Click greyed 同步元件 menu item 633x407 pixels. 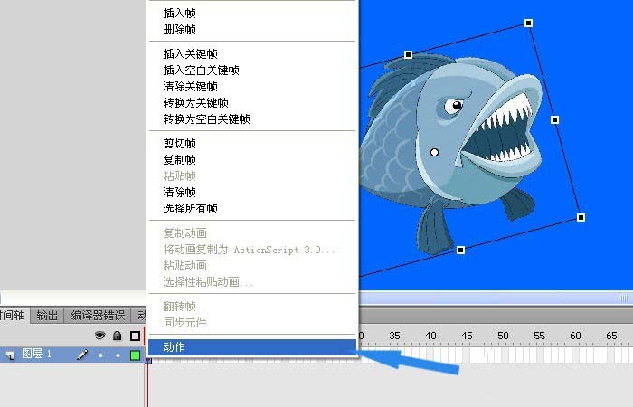coord(252,323)
